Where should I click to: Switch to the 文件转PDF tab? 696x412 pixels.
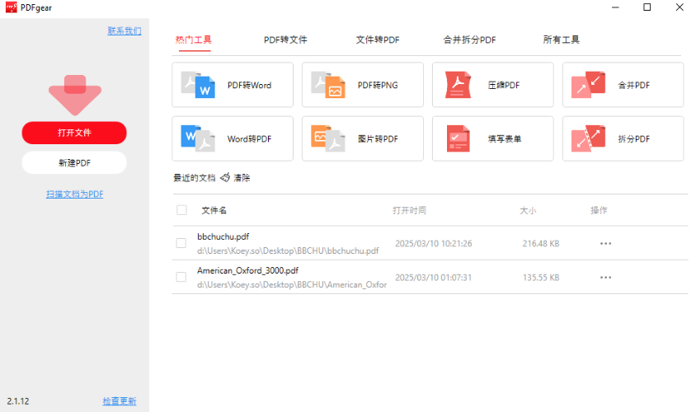pyautogui.click(x=378, y=40)
